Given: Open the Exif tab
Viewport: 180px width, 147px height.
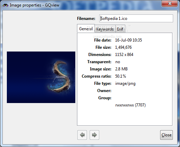Looking at the screenshot, I should pos(120,29).
